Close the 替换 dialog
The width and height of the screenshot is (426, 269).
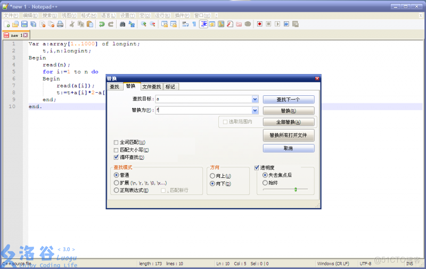[317, 78]
